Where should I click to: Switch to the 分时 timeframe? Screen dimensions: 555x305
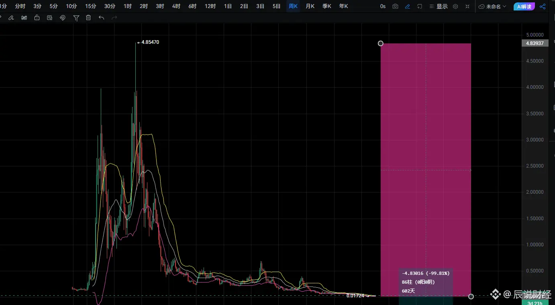(x=20, y=6)
